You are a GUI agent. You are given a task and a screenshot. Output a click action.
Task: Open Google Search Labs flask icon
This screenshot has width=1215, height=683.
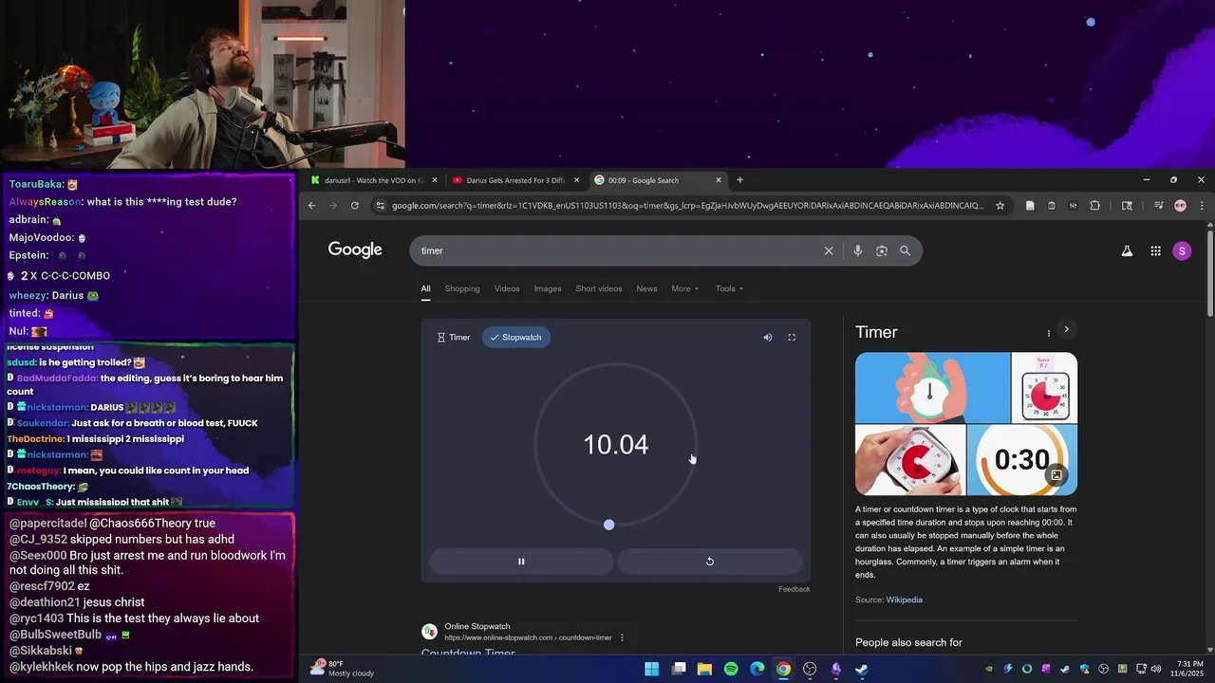click(x=1127, y=250)
